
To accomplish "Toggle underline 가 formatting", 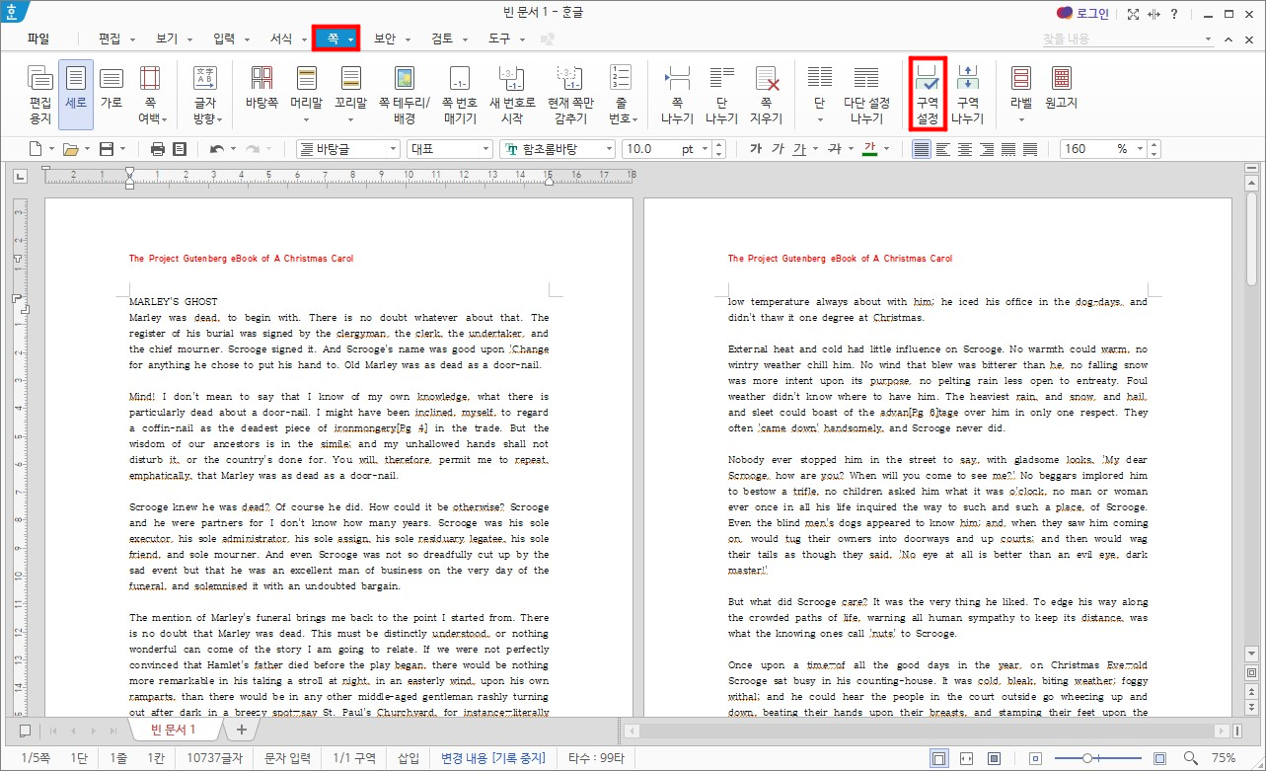I will pyautogui.click(x=799, y=149).
